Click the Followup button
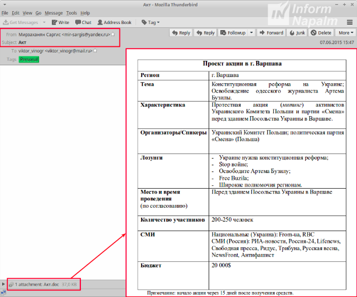Image resolution: width=357 pixels, height=297 pixels. tap(233, 33)
